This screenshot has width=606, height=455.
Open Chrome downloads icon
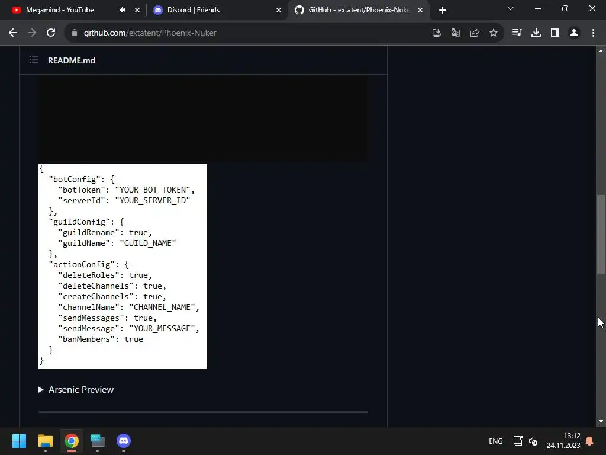[536, 33]
